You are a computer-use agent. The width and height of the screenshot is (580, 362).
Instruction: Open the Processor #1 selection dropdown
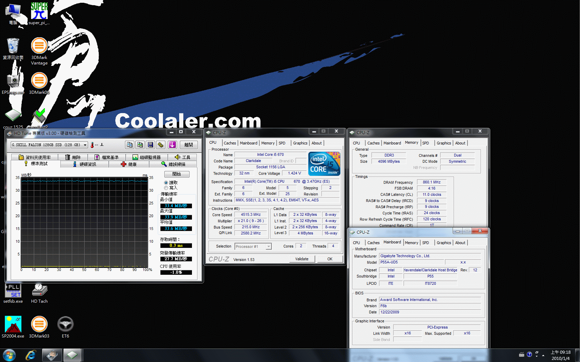253,246
